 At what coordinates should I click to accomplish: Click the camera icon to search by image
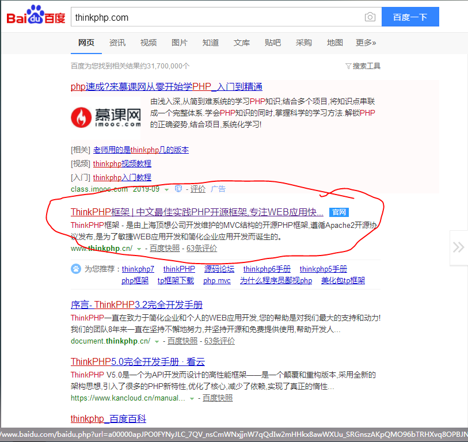coord(370,17)
